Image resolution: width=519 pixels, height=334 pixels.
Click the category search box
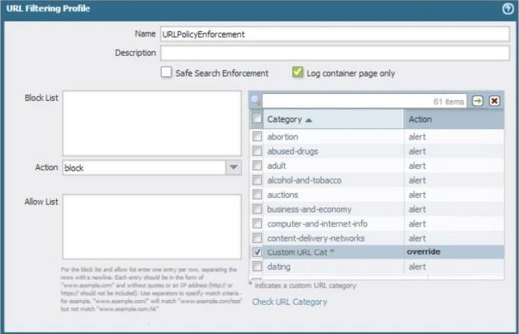click(x=364, y=101)
